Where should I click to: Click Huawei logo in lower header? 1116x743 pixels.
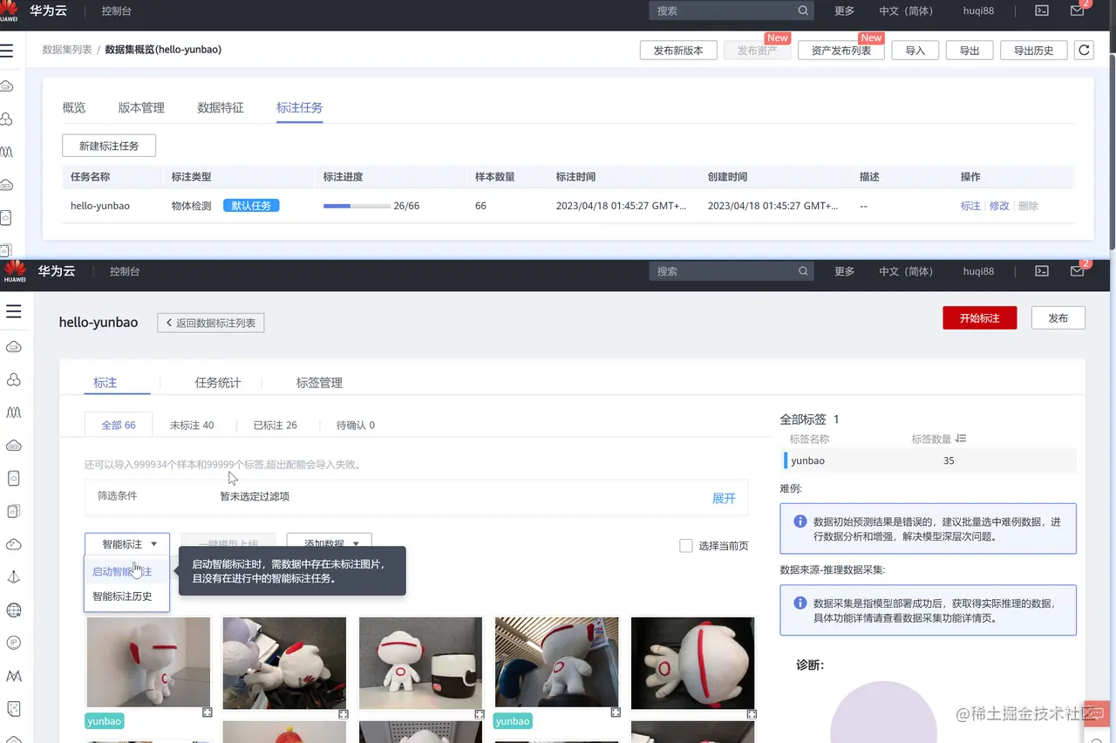[x=15, y=271]
